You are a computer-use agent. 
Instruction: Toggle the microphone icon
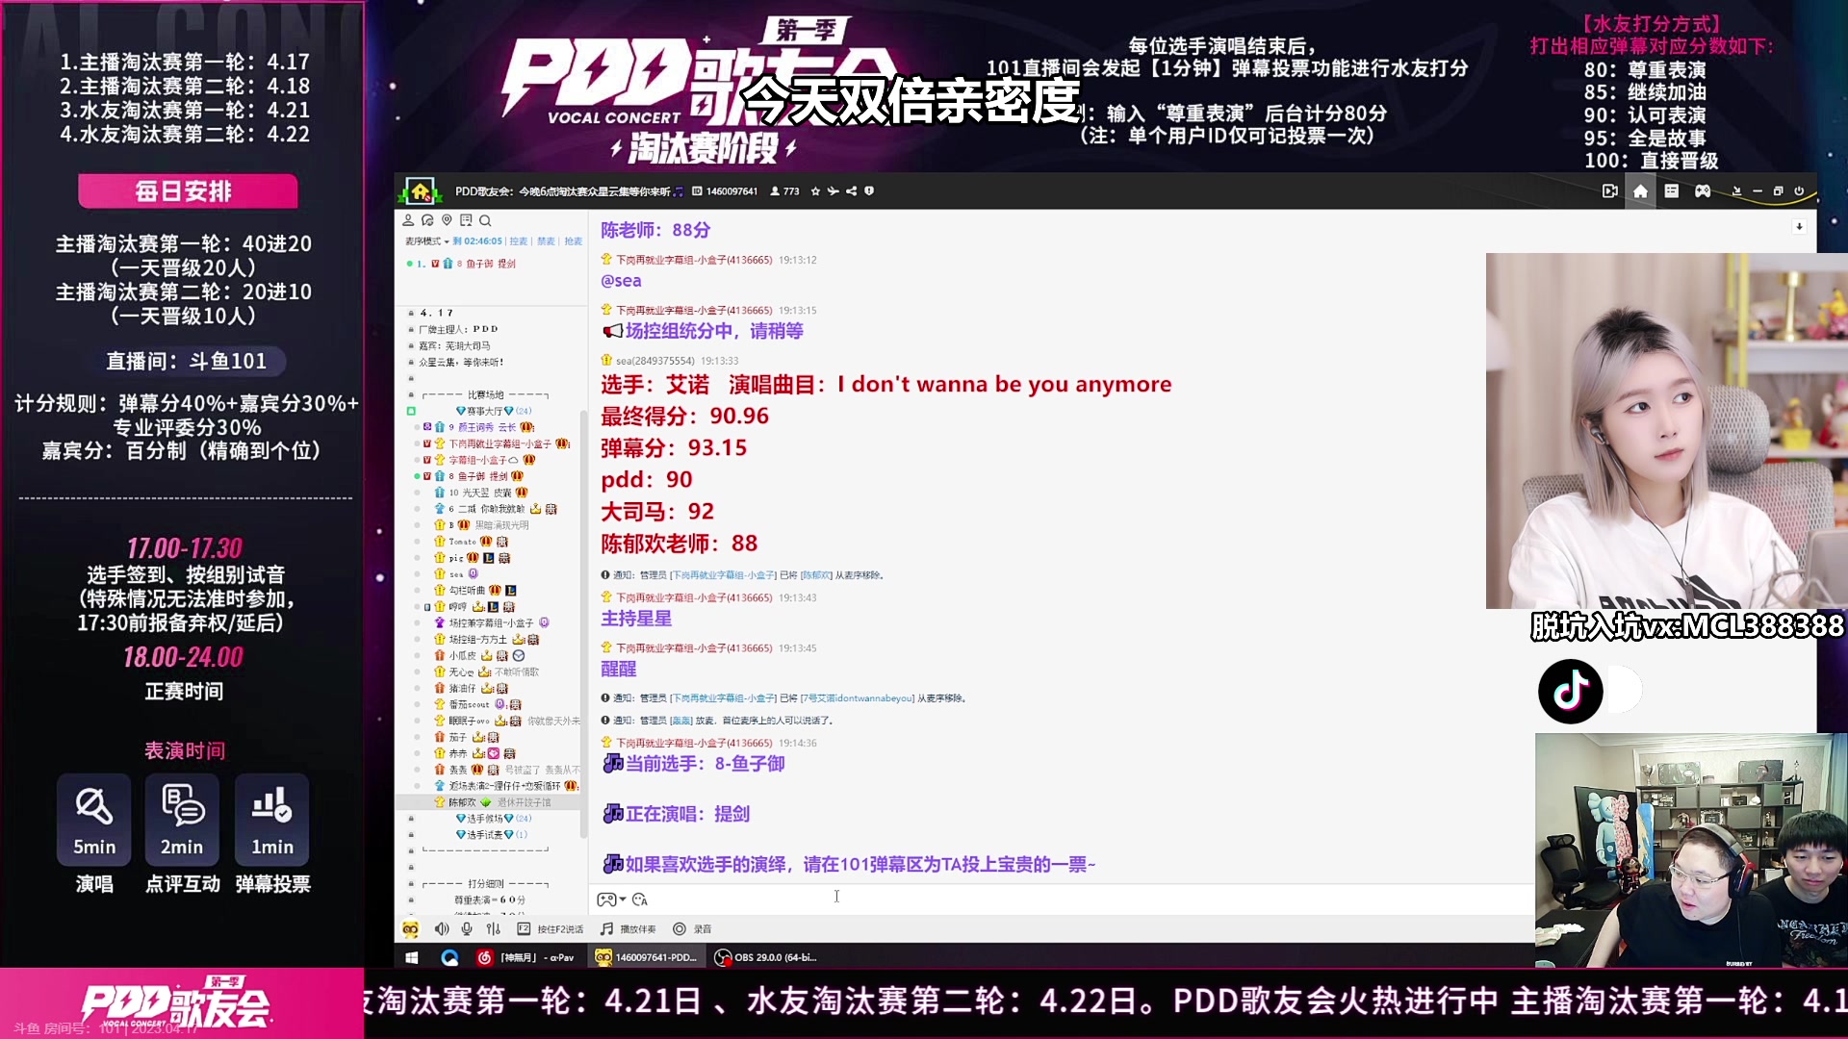(x=467, y=929)
